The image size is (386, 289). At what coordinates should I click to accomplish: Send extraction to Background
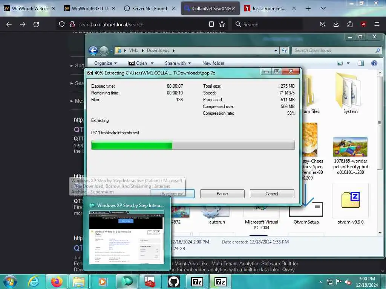(x=173, y=194)
